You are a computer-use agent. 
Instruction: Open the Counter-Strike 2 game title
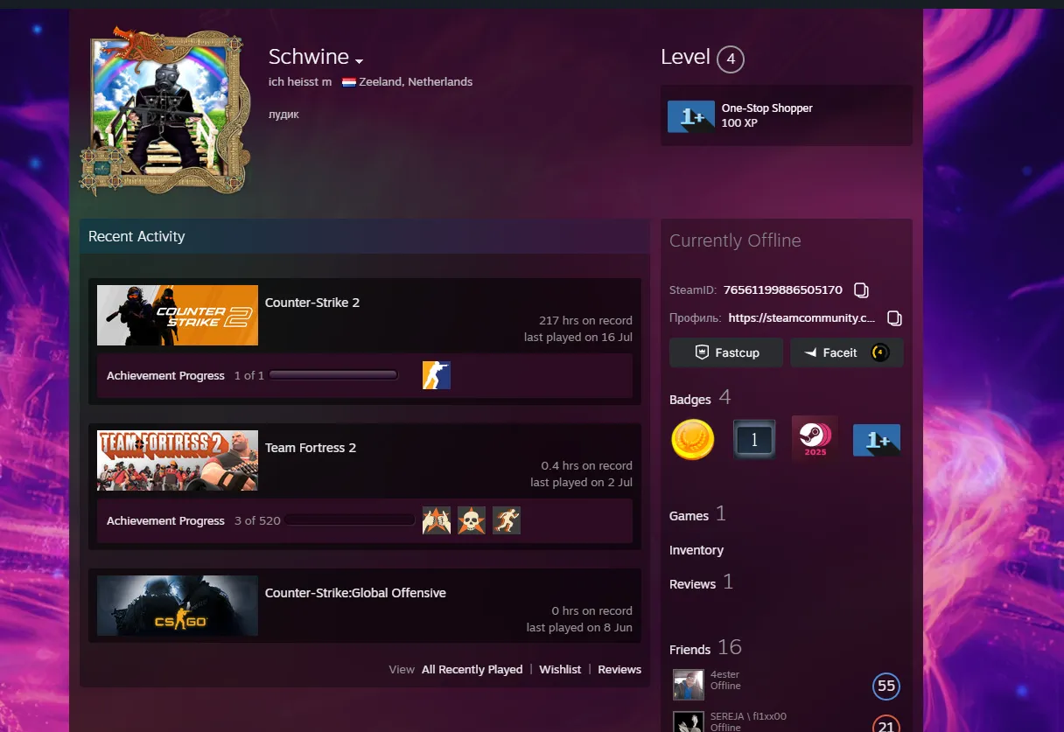312,303
